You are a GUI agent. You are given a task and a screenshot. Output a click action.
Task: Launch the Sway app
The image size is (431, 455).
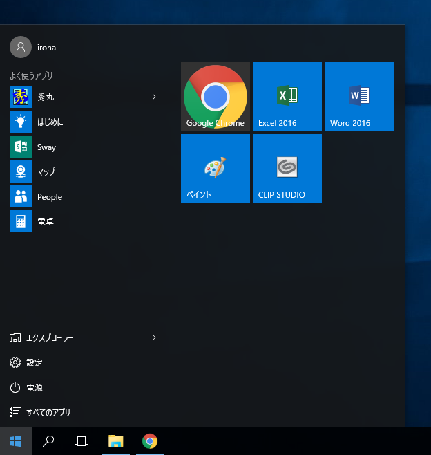pos(46,147)
